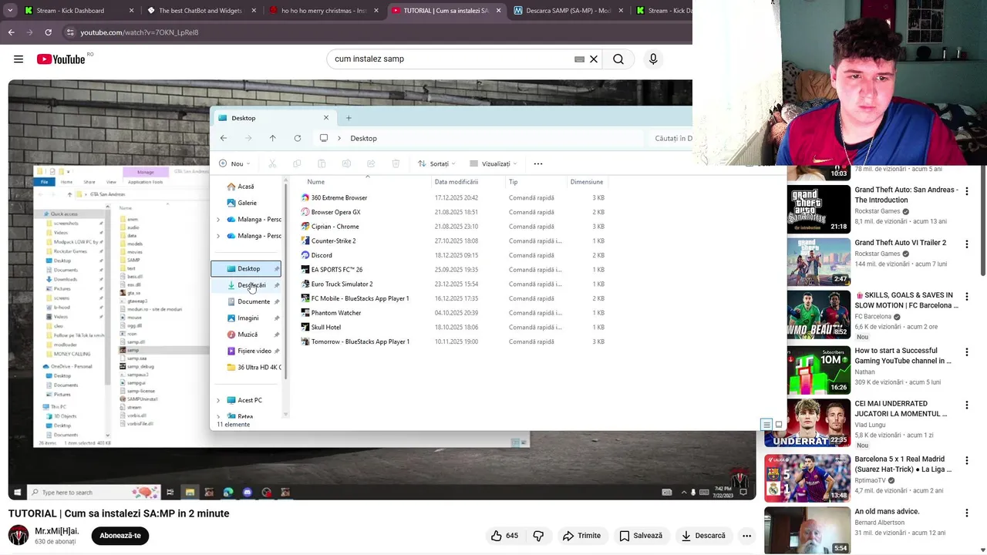Open more actions below the video
The height and width of the screenshot is (555, 987).
point(746,536)
